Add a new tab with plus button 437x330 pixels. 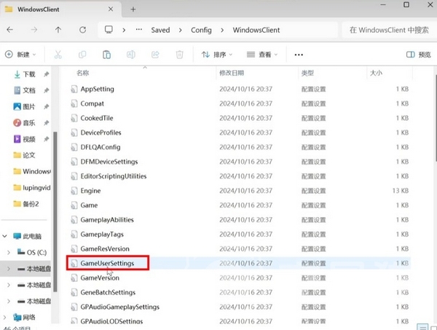[x=133, y=9]
